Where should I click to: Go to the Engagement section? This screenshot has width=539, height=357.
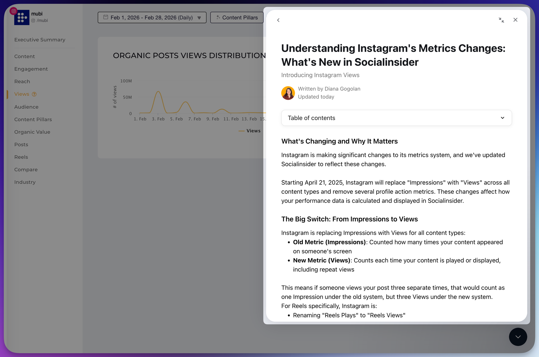tap(31, 69)
